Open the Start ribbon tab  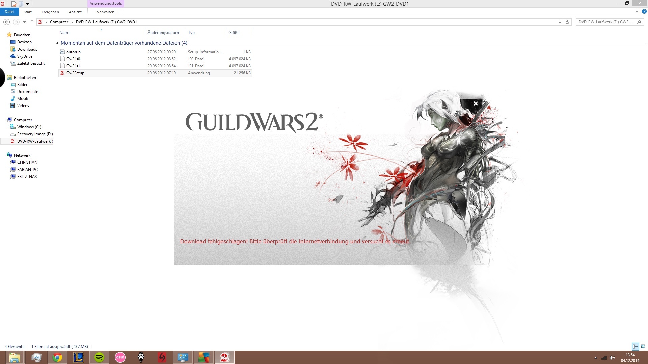[x=28, y=12]
